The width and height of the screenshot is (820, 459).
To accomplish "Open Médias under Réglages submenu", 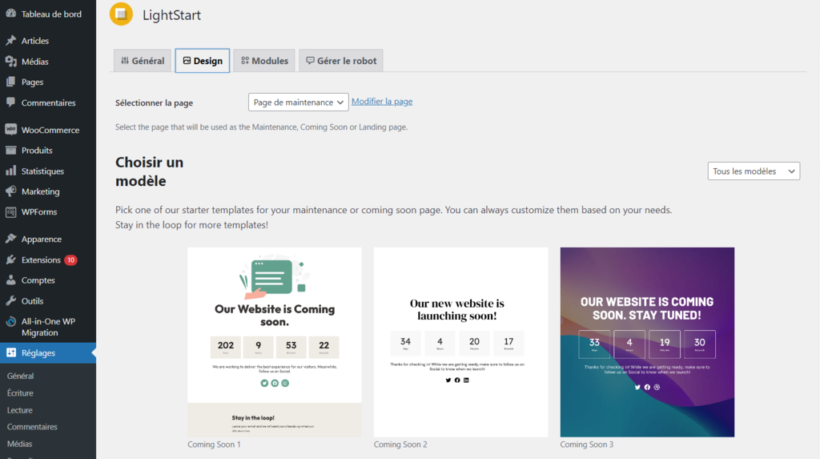I will pyautogui.click(x=19, y=444).
